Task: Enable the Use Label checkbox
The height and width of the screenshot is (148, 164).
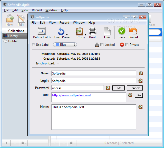Action: (33, 45)
